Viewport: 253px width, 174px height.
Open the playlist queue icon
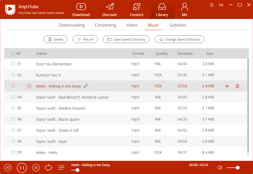61,168
